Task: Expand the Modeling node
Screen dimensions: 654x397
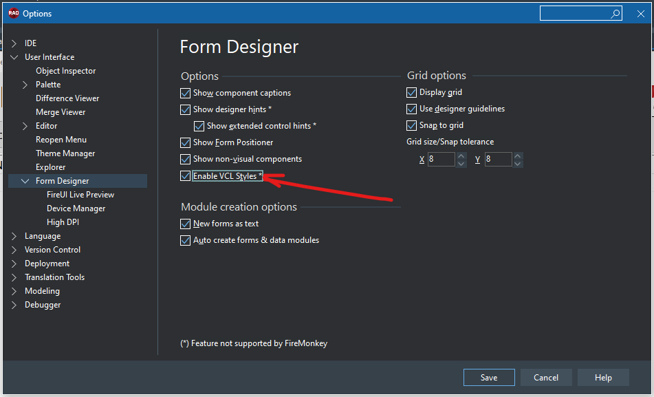Action: [x=14, y=291]
